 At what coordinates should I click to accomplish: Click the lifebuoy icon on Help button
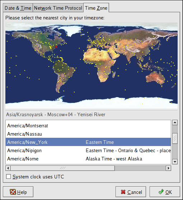[13, 192]
